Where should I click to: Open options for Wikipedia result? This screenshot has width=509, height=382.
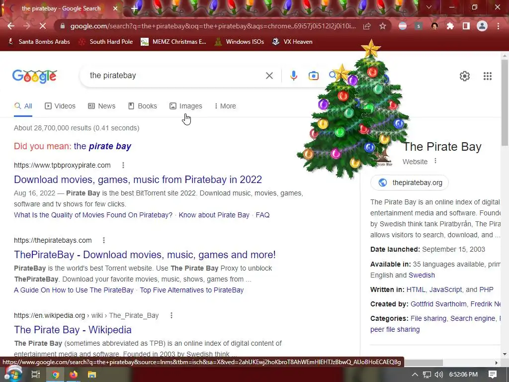coord(171,315)
